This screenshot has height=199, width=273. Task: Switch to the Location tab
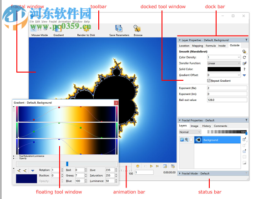[x=184, y=46]
